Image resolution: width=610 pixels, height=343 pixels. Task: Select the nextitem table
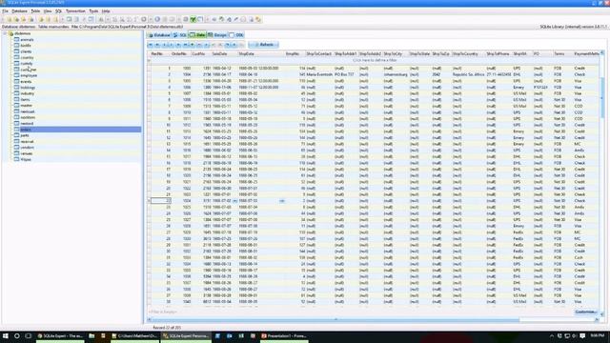pyautogui.click(x=28, y=117)
